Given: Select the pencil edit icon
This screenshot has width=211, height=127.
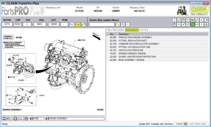Looking at the screenshot, I should [197, 20].
